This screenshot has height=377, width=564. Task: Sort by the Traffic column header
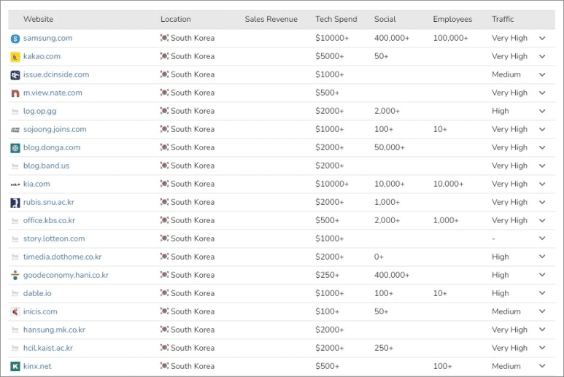[503, 19]
